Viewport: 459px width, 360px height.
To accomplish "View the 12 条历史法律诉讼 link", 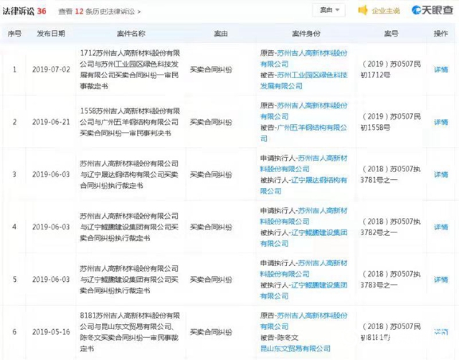I will [99, 11].
